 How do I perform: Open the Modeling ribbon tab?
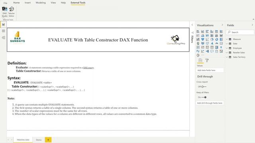coord(41,3)
